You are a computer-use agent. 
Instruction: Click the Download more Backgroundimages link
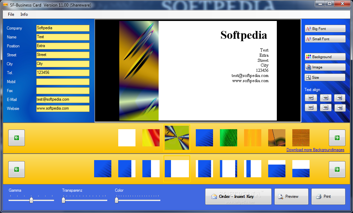click(x=315, y=150)
